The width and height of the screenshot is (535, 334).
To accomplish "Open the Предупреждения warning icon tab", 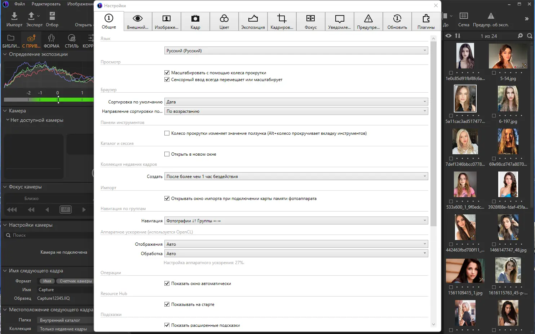I will click(368, 21).
